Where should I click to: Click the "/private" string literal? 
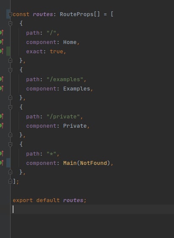point(63,117)
